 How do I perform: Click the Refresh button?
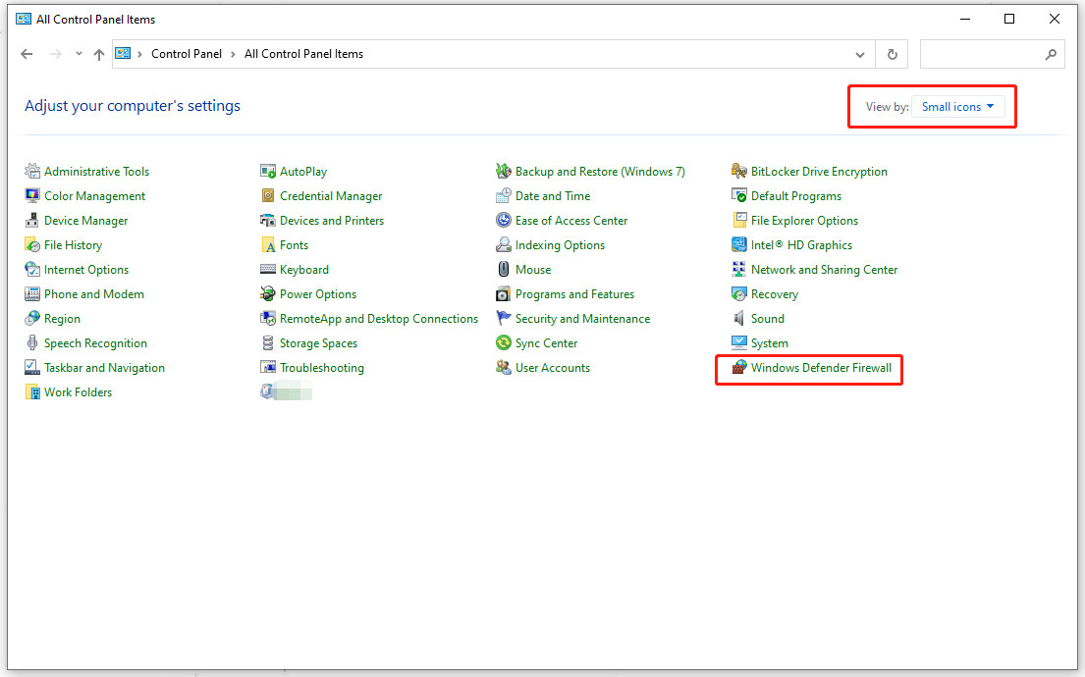892,54
